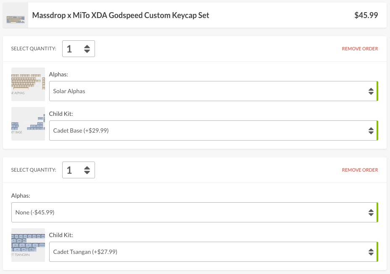Decrease quantity arrow in the Cadet Tsangan order
Viewport: 390px width, 274px height.
pyautogui.click(x=87, y=172)
